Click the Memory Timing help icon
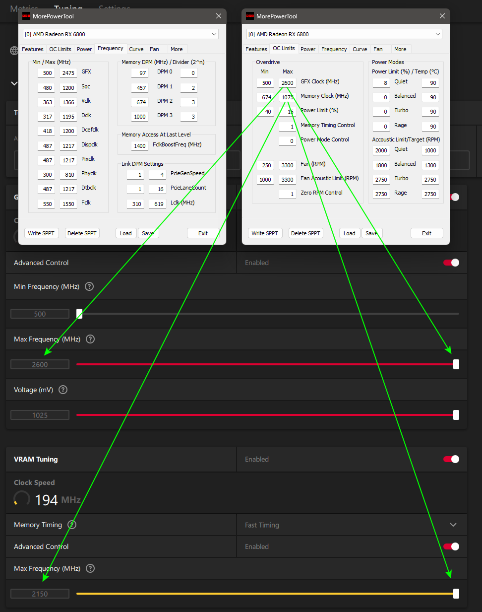Viewport: 482px width, 612px height. coord(72,525)
